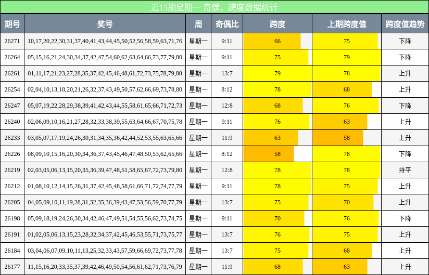Screen dimensions: 429x275
Task: Select issue number 26240
Action: coord(12,122)
